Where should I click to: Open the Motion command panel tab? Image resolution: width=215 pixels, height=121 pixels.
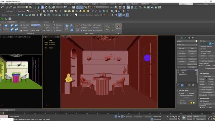point(189,38)
